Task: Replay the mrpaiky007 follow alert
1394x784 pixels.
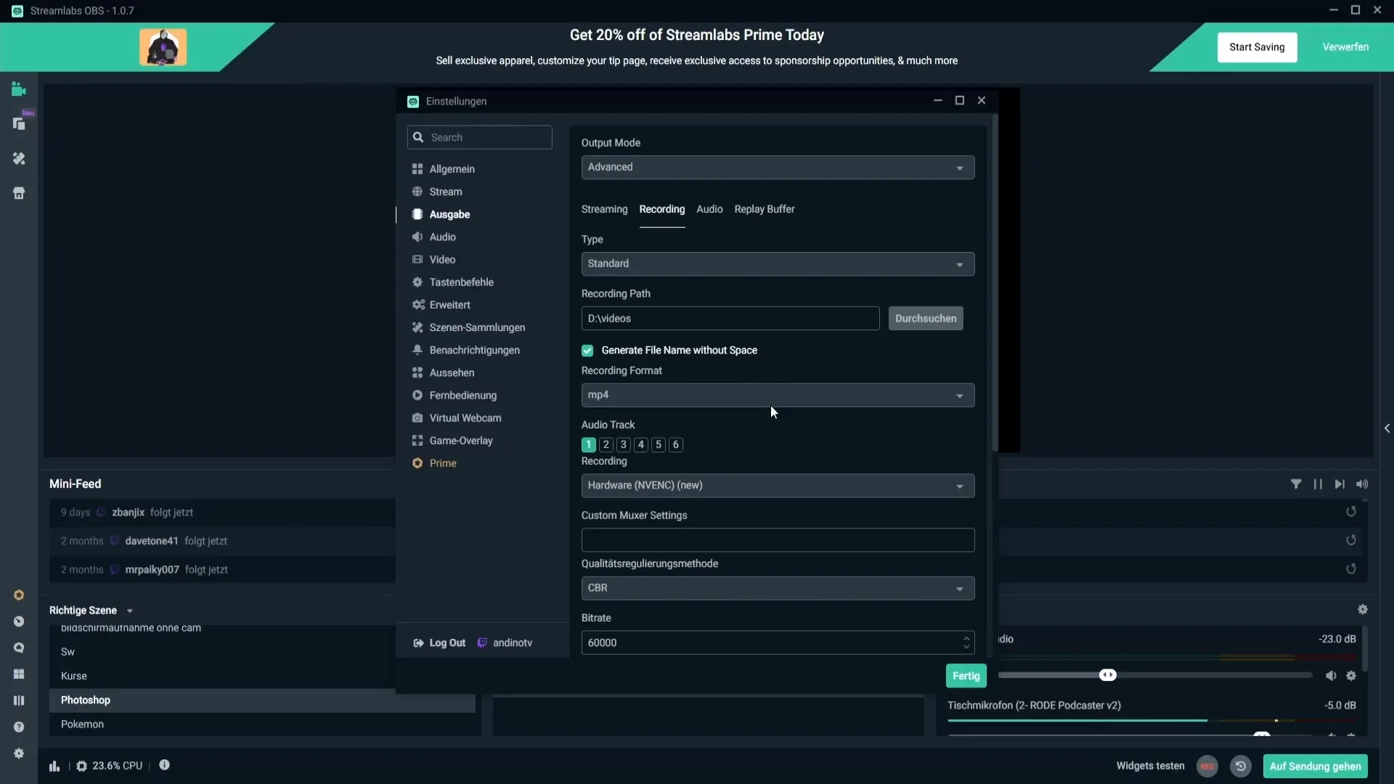Action: pos(1351,569)
